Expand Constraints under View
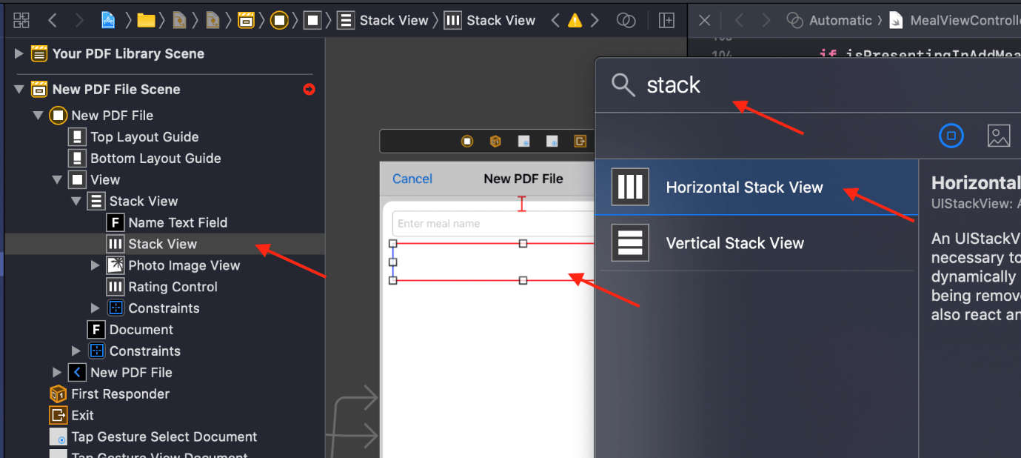 coord(76,351)
